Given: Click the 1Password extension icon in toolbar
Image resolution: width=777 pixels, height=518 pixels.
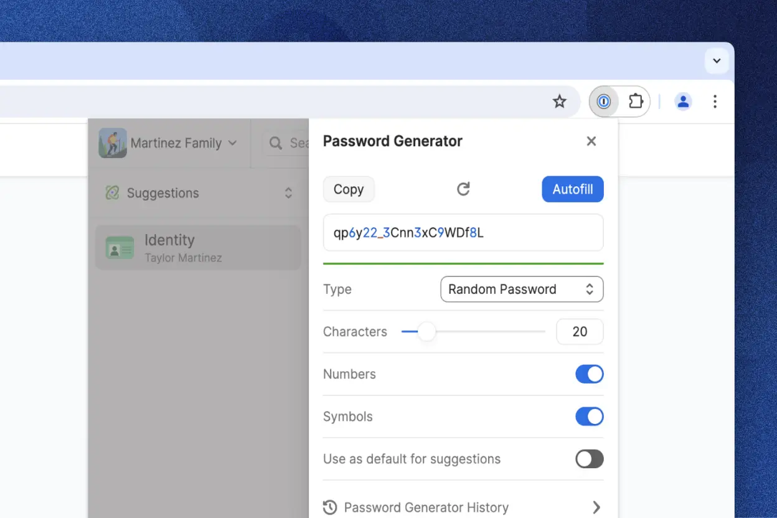Looking at the screenshot, I should point(603,101).
